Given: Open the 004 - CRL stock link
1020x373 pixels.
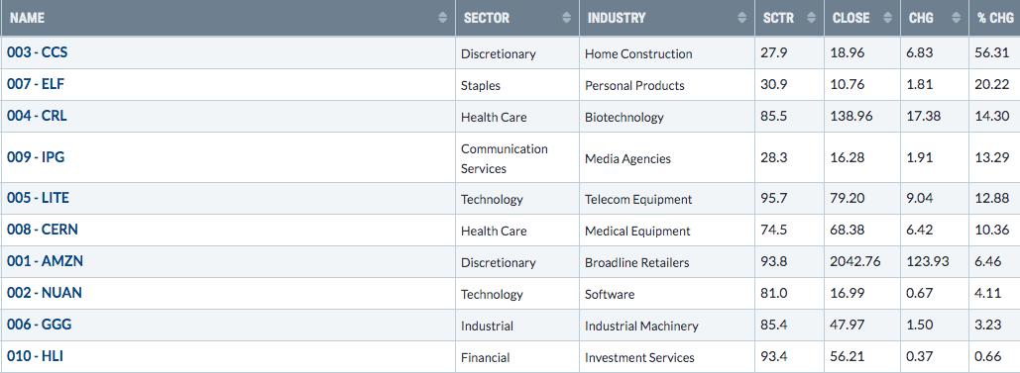Looking at the screenshot, I should 37,116.
